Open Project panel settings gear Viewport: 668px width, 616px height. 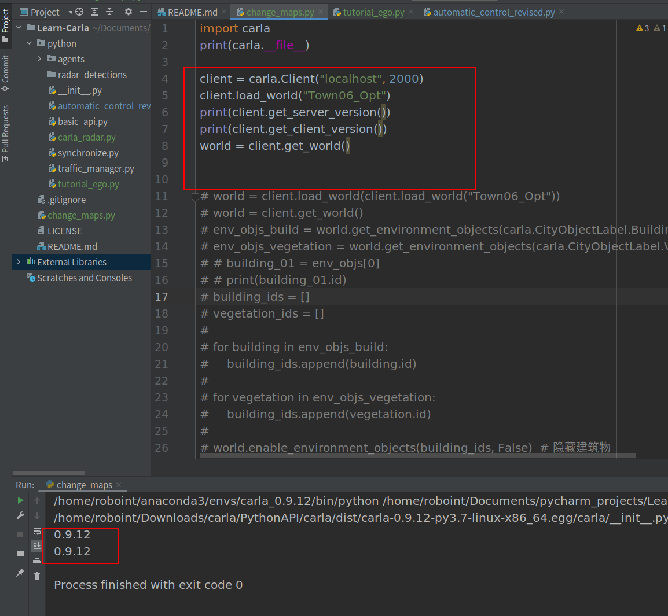[x=129, y=12]
